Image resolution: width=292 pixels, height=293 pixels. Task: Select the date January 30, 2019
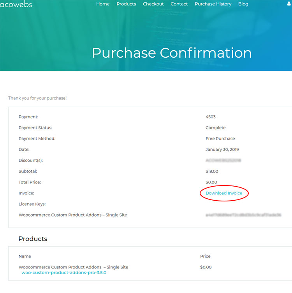pos(222,150)
